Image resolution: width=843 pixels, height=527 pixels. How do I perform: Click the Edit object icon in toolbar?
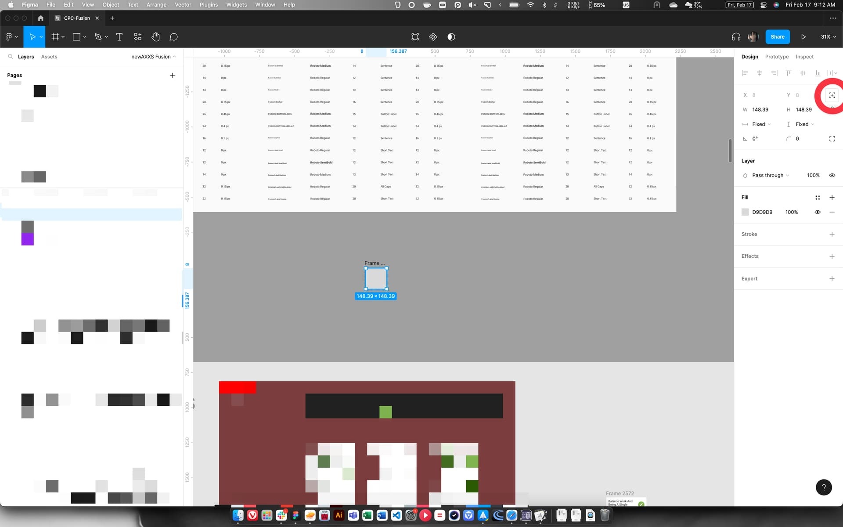415,37
